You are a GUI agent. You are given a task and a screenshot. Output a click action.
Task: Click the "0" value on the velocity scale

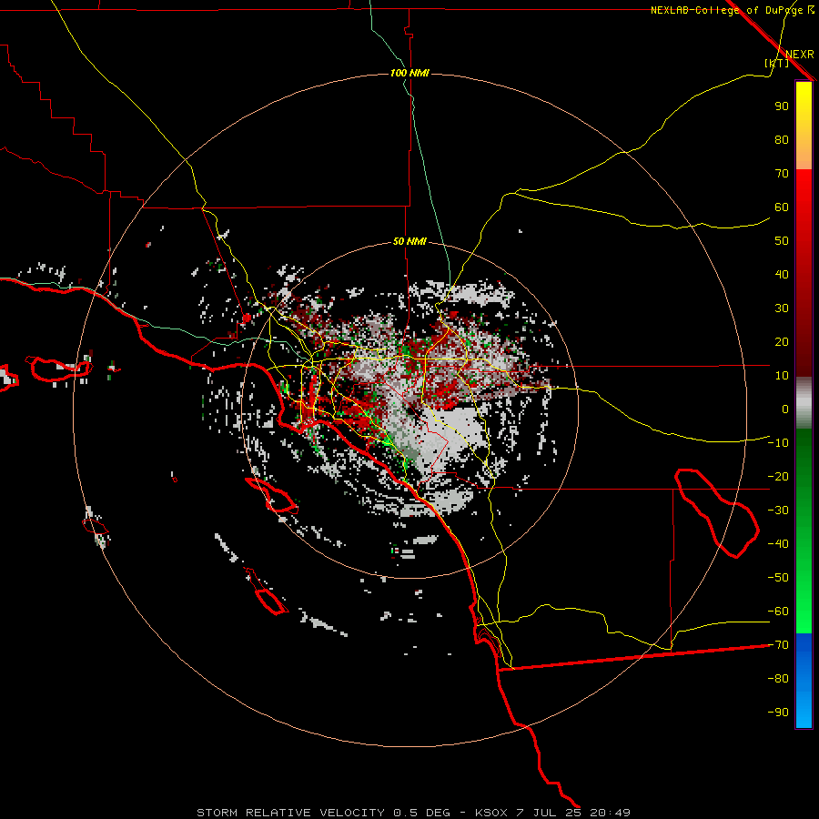pyautogui.click(x=785, y=409)
